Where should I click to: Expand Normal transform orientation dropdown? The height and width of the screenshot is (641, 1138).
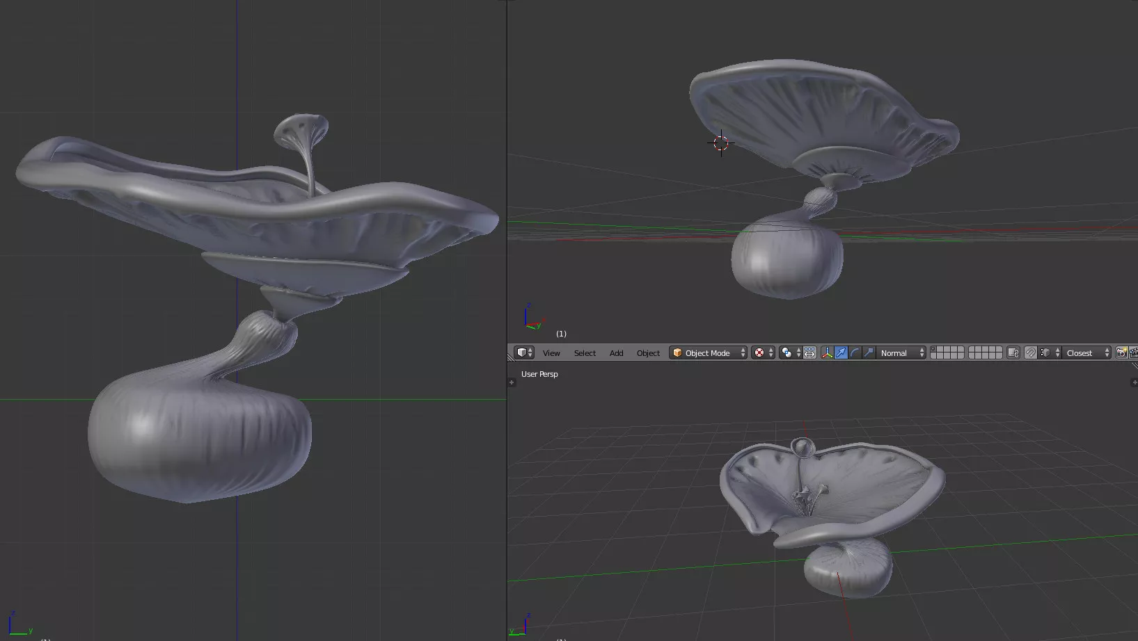point(901,353)
